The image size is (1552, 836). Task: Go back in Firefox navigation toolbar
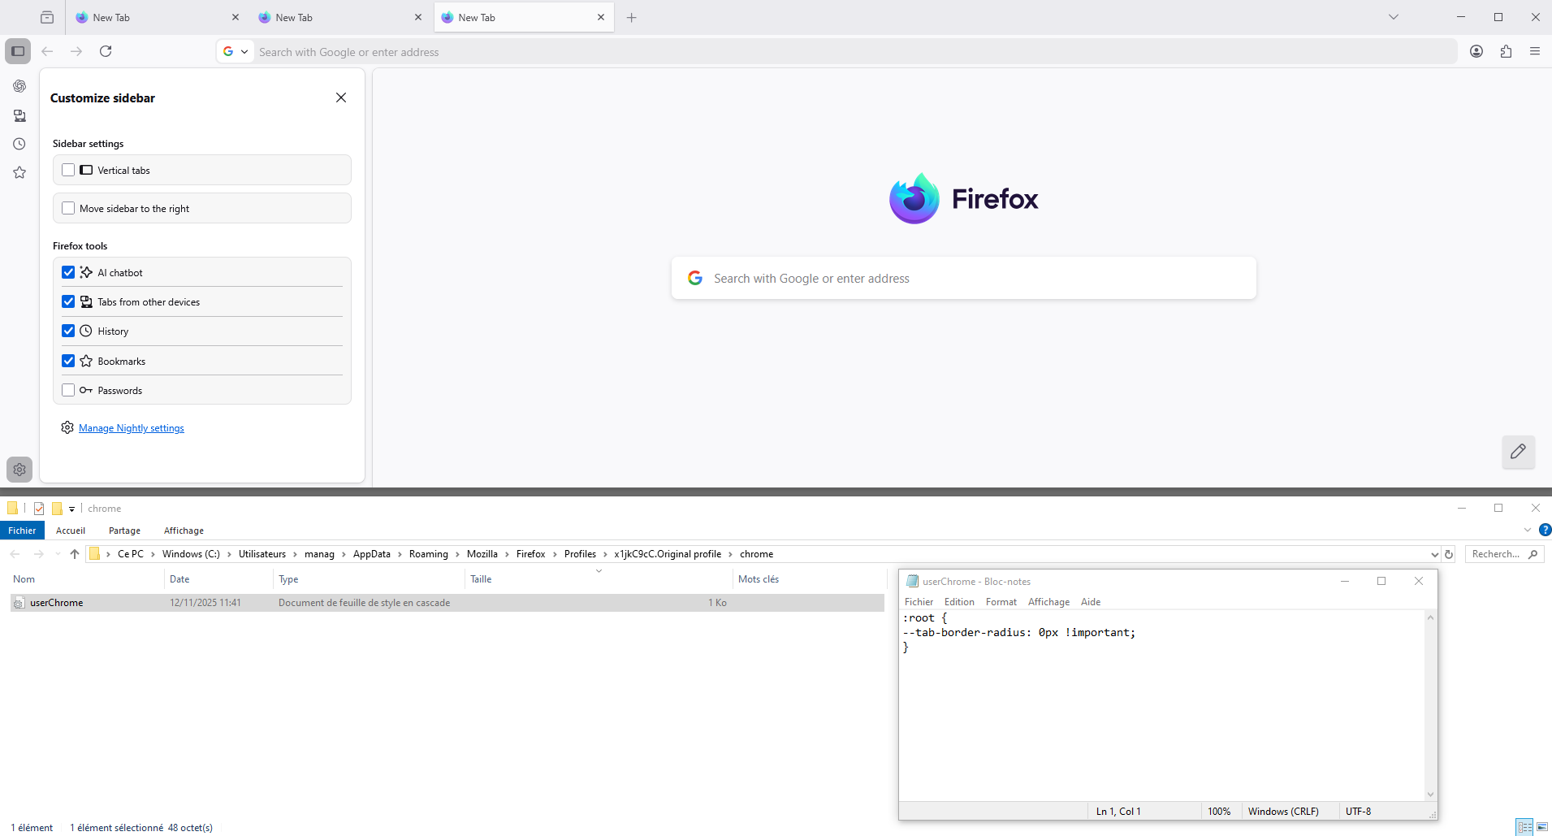[47, 51]
